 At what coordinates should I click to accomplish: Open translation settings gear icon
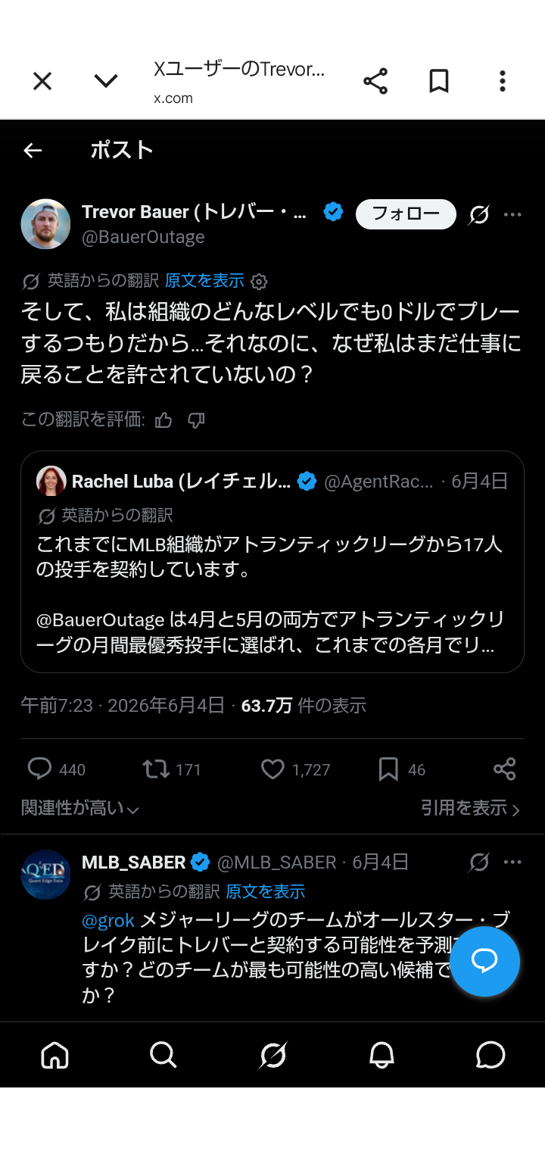click(259, 282)
